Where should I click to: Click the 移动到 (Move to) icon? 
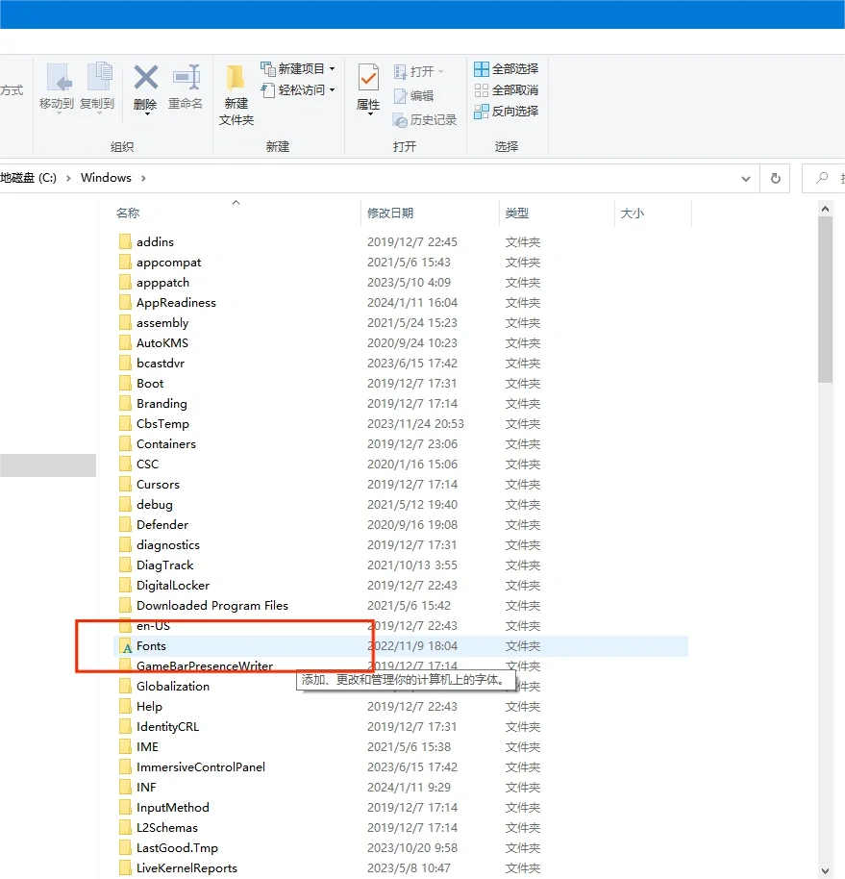point(57,79)
